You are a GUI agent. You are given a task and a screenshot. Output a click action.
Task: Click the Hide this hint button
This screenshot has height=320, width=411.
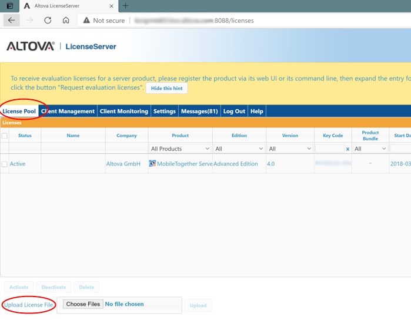[166, 88]
